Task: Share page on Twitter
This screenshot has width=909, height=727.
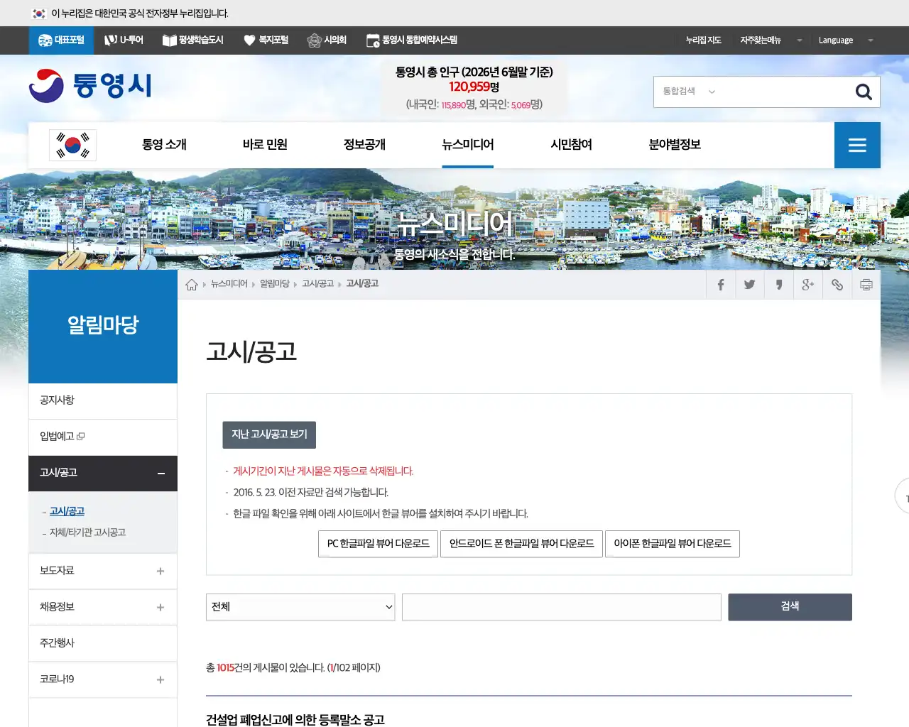Action: coord(749,285)
